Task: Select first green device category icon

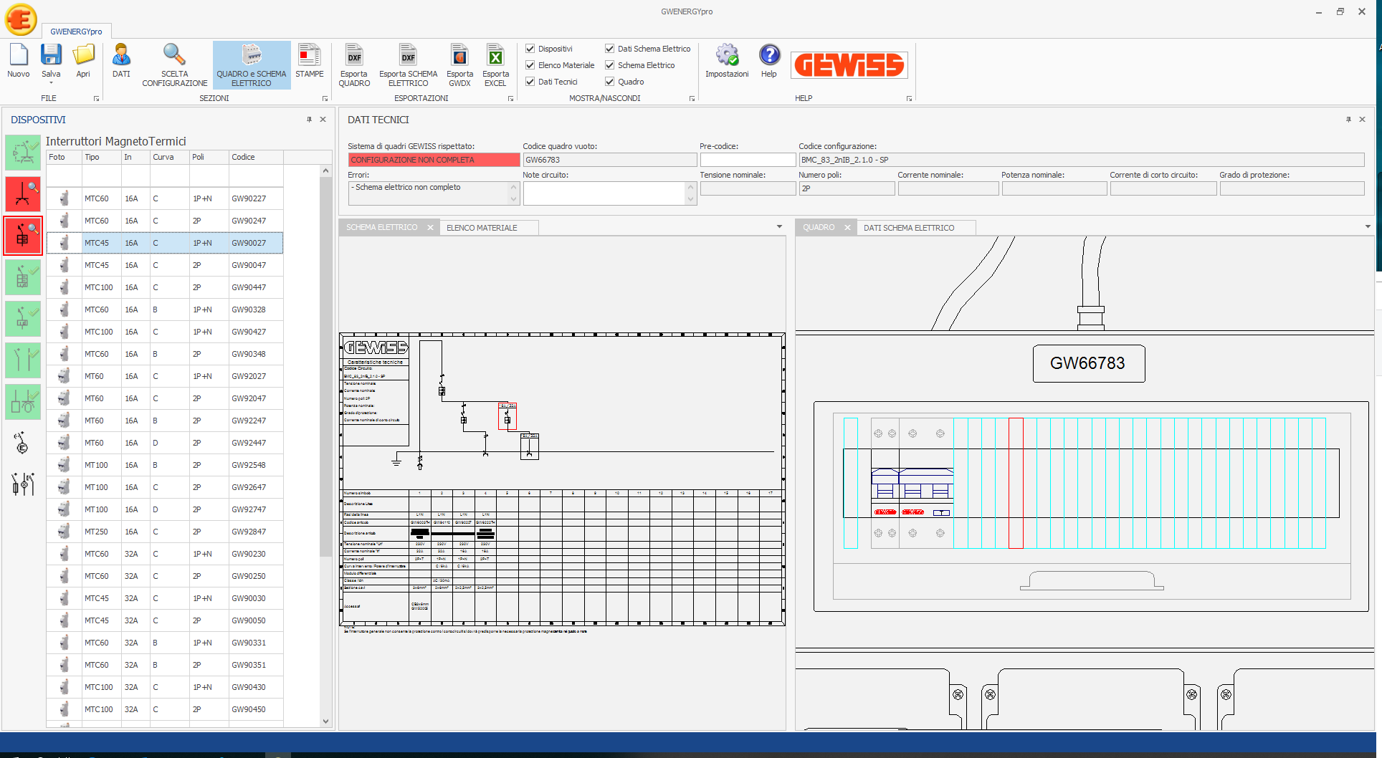Action: tap(23, 153)
